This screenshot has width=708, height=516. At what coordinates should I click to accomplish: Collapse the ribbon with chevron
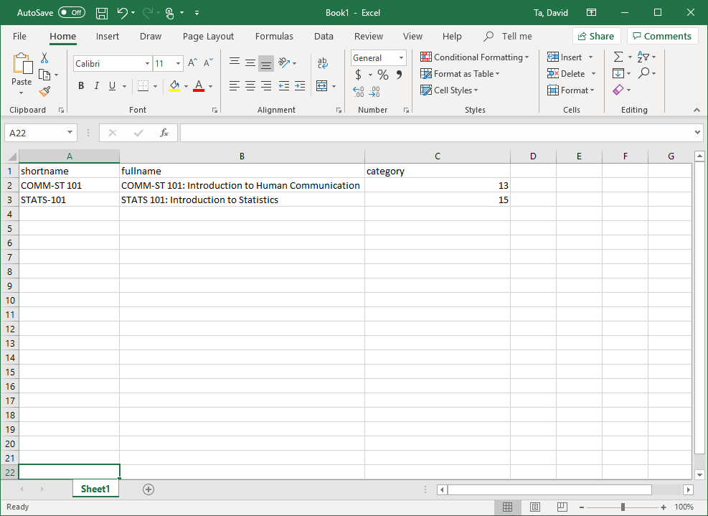(697, 110)
